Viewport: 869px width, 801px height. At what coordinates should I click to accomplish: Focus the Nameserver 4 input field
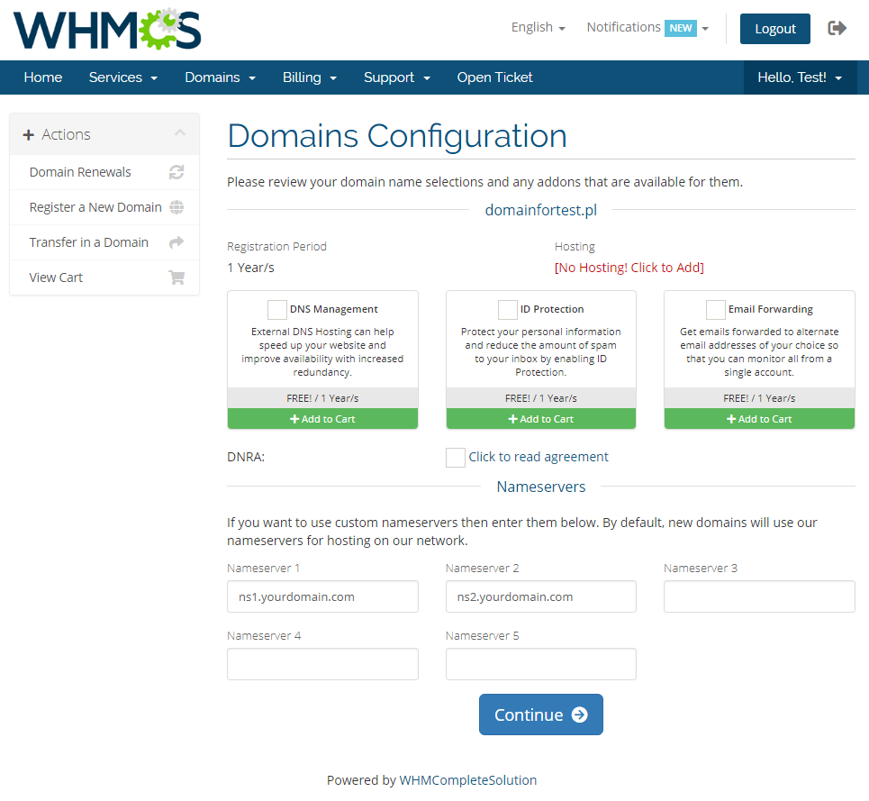(322, 664)
